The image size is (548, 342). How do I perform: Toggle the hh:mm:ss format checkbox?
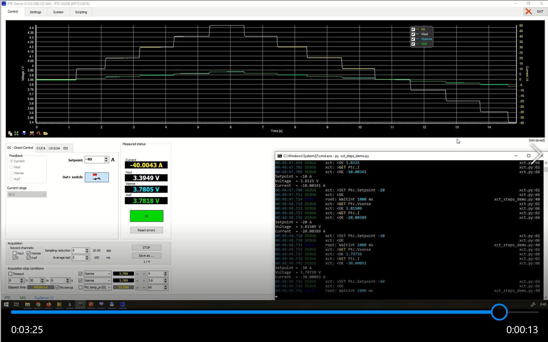[x=58, y=288]
